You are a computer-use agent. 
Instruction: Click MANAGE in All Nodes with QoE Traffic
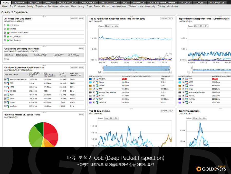(x=74, y=19)
